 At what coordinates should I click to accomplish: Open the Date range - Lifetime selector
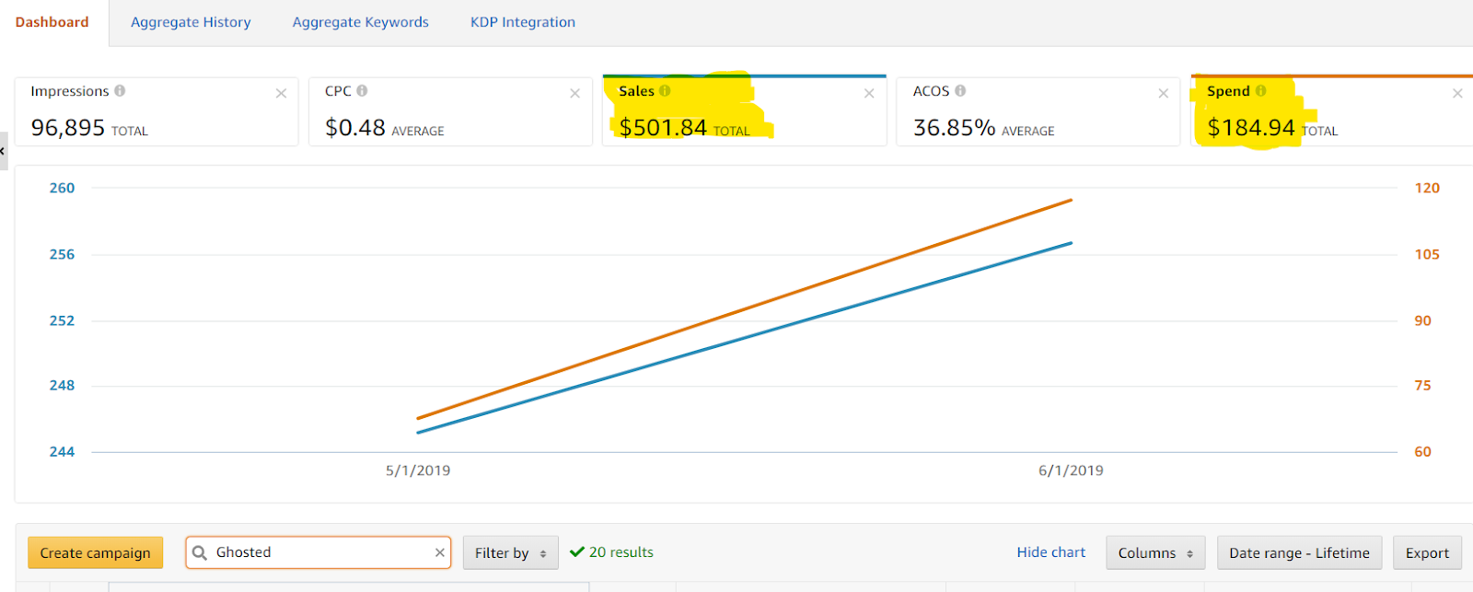tap(1298, 553)
